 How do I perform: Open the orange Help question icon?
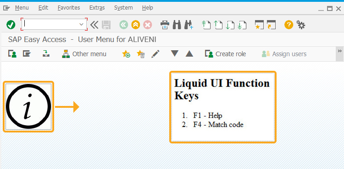[289, 25]
